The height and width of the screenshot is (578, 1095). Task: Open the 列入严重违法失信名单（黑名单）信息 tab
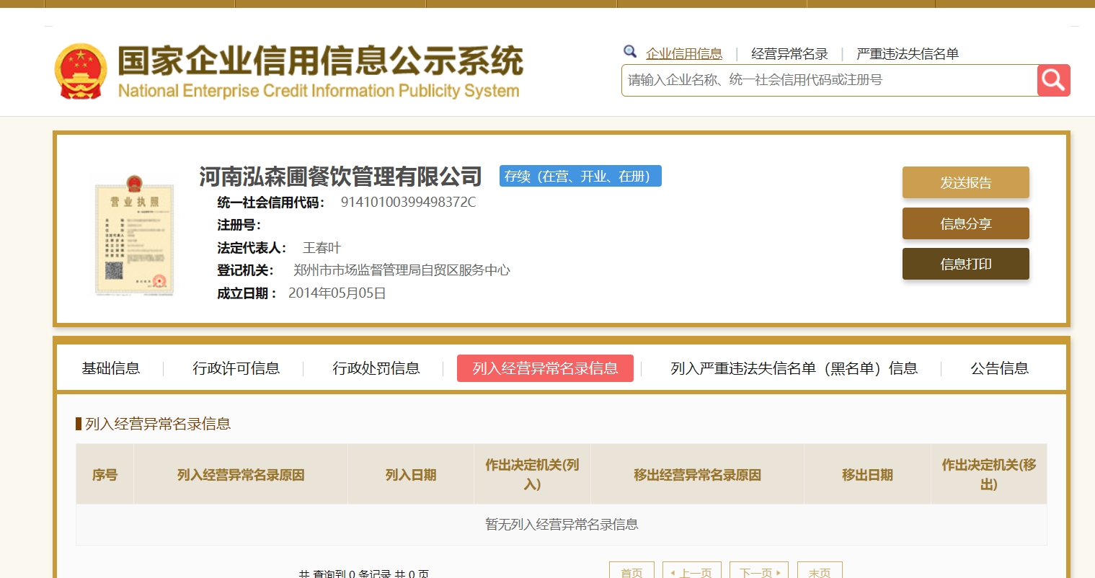(794, 368)
